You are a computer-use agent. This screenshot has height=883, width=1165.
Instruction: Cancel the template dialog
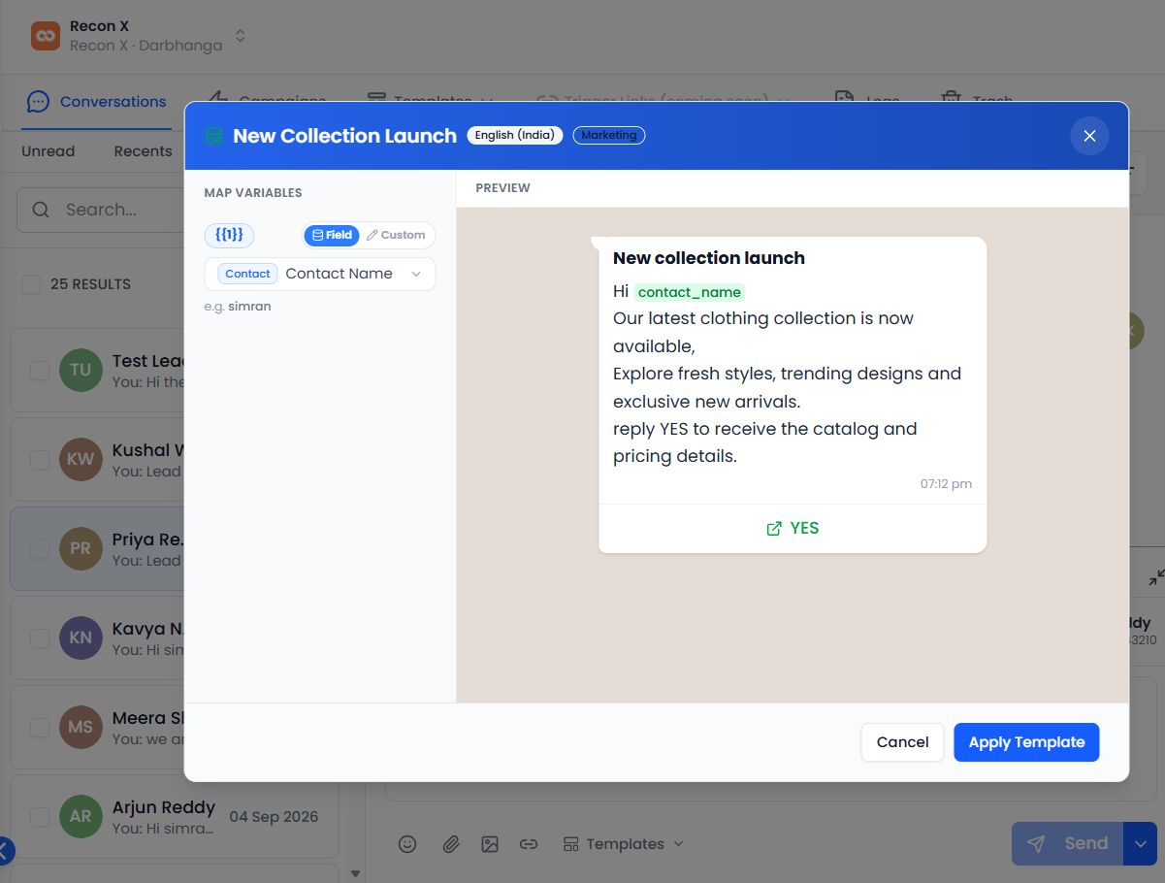(902, 742)
